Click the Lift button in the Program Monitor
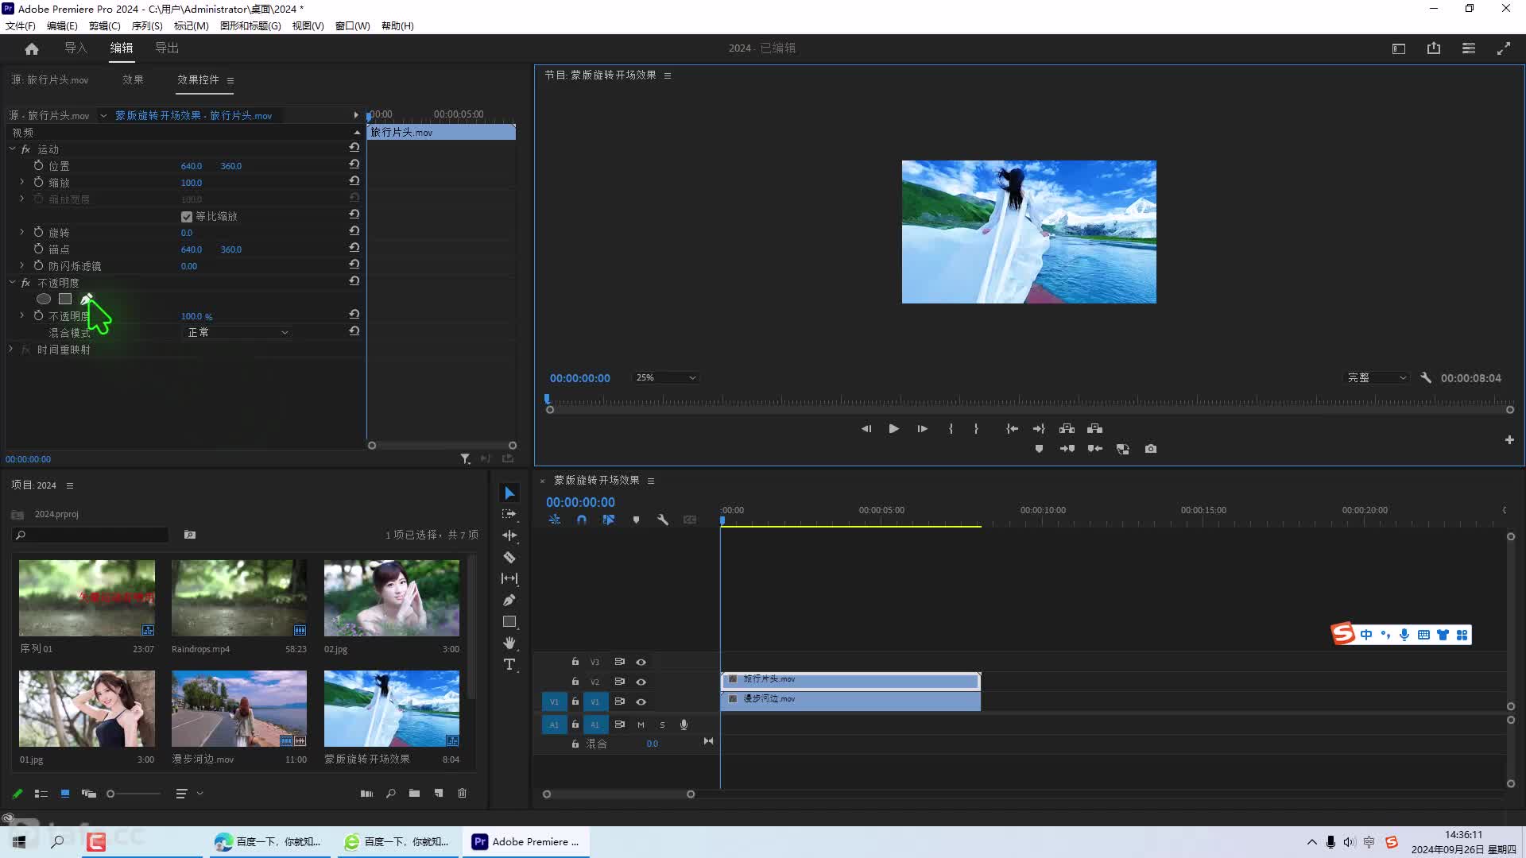The width and height of the screenshot is (1526, 858). [x=1067, y=428]
